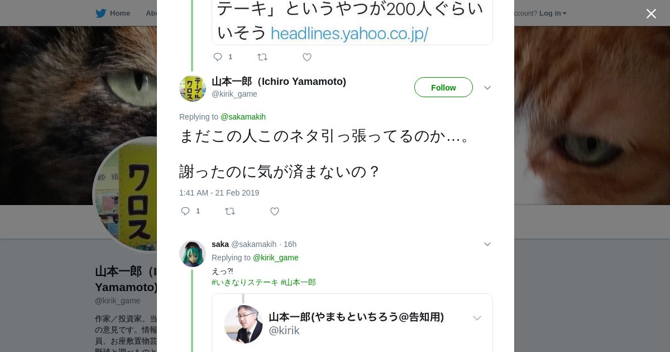
Task: Open more options on saka's reply
Action: [x=487, y=244]
